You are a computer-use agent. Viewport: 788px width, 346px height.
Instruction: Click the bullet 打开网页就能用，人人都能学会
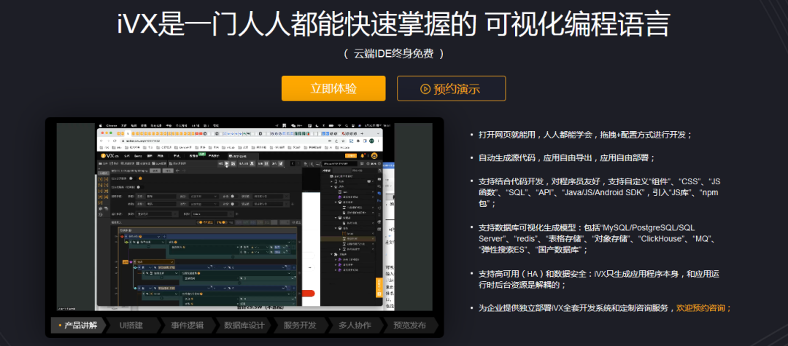tap(585, 135)
